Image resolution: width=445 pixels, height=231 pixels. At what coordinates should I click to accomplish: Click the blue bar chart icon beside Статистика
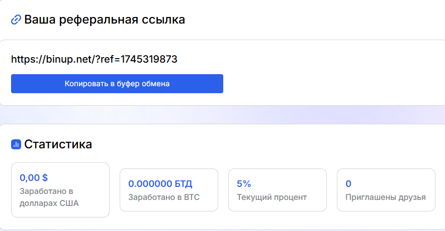[16, 144]
